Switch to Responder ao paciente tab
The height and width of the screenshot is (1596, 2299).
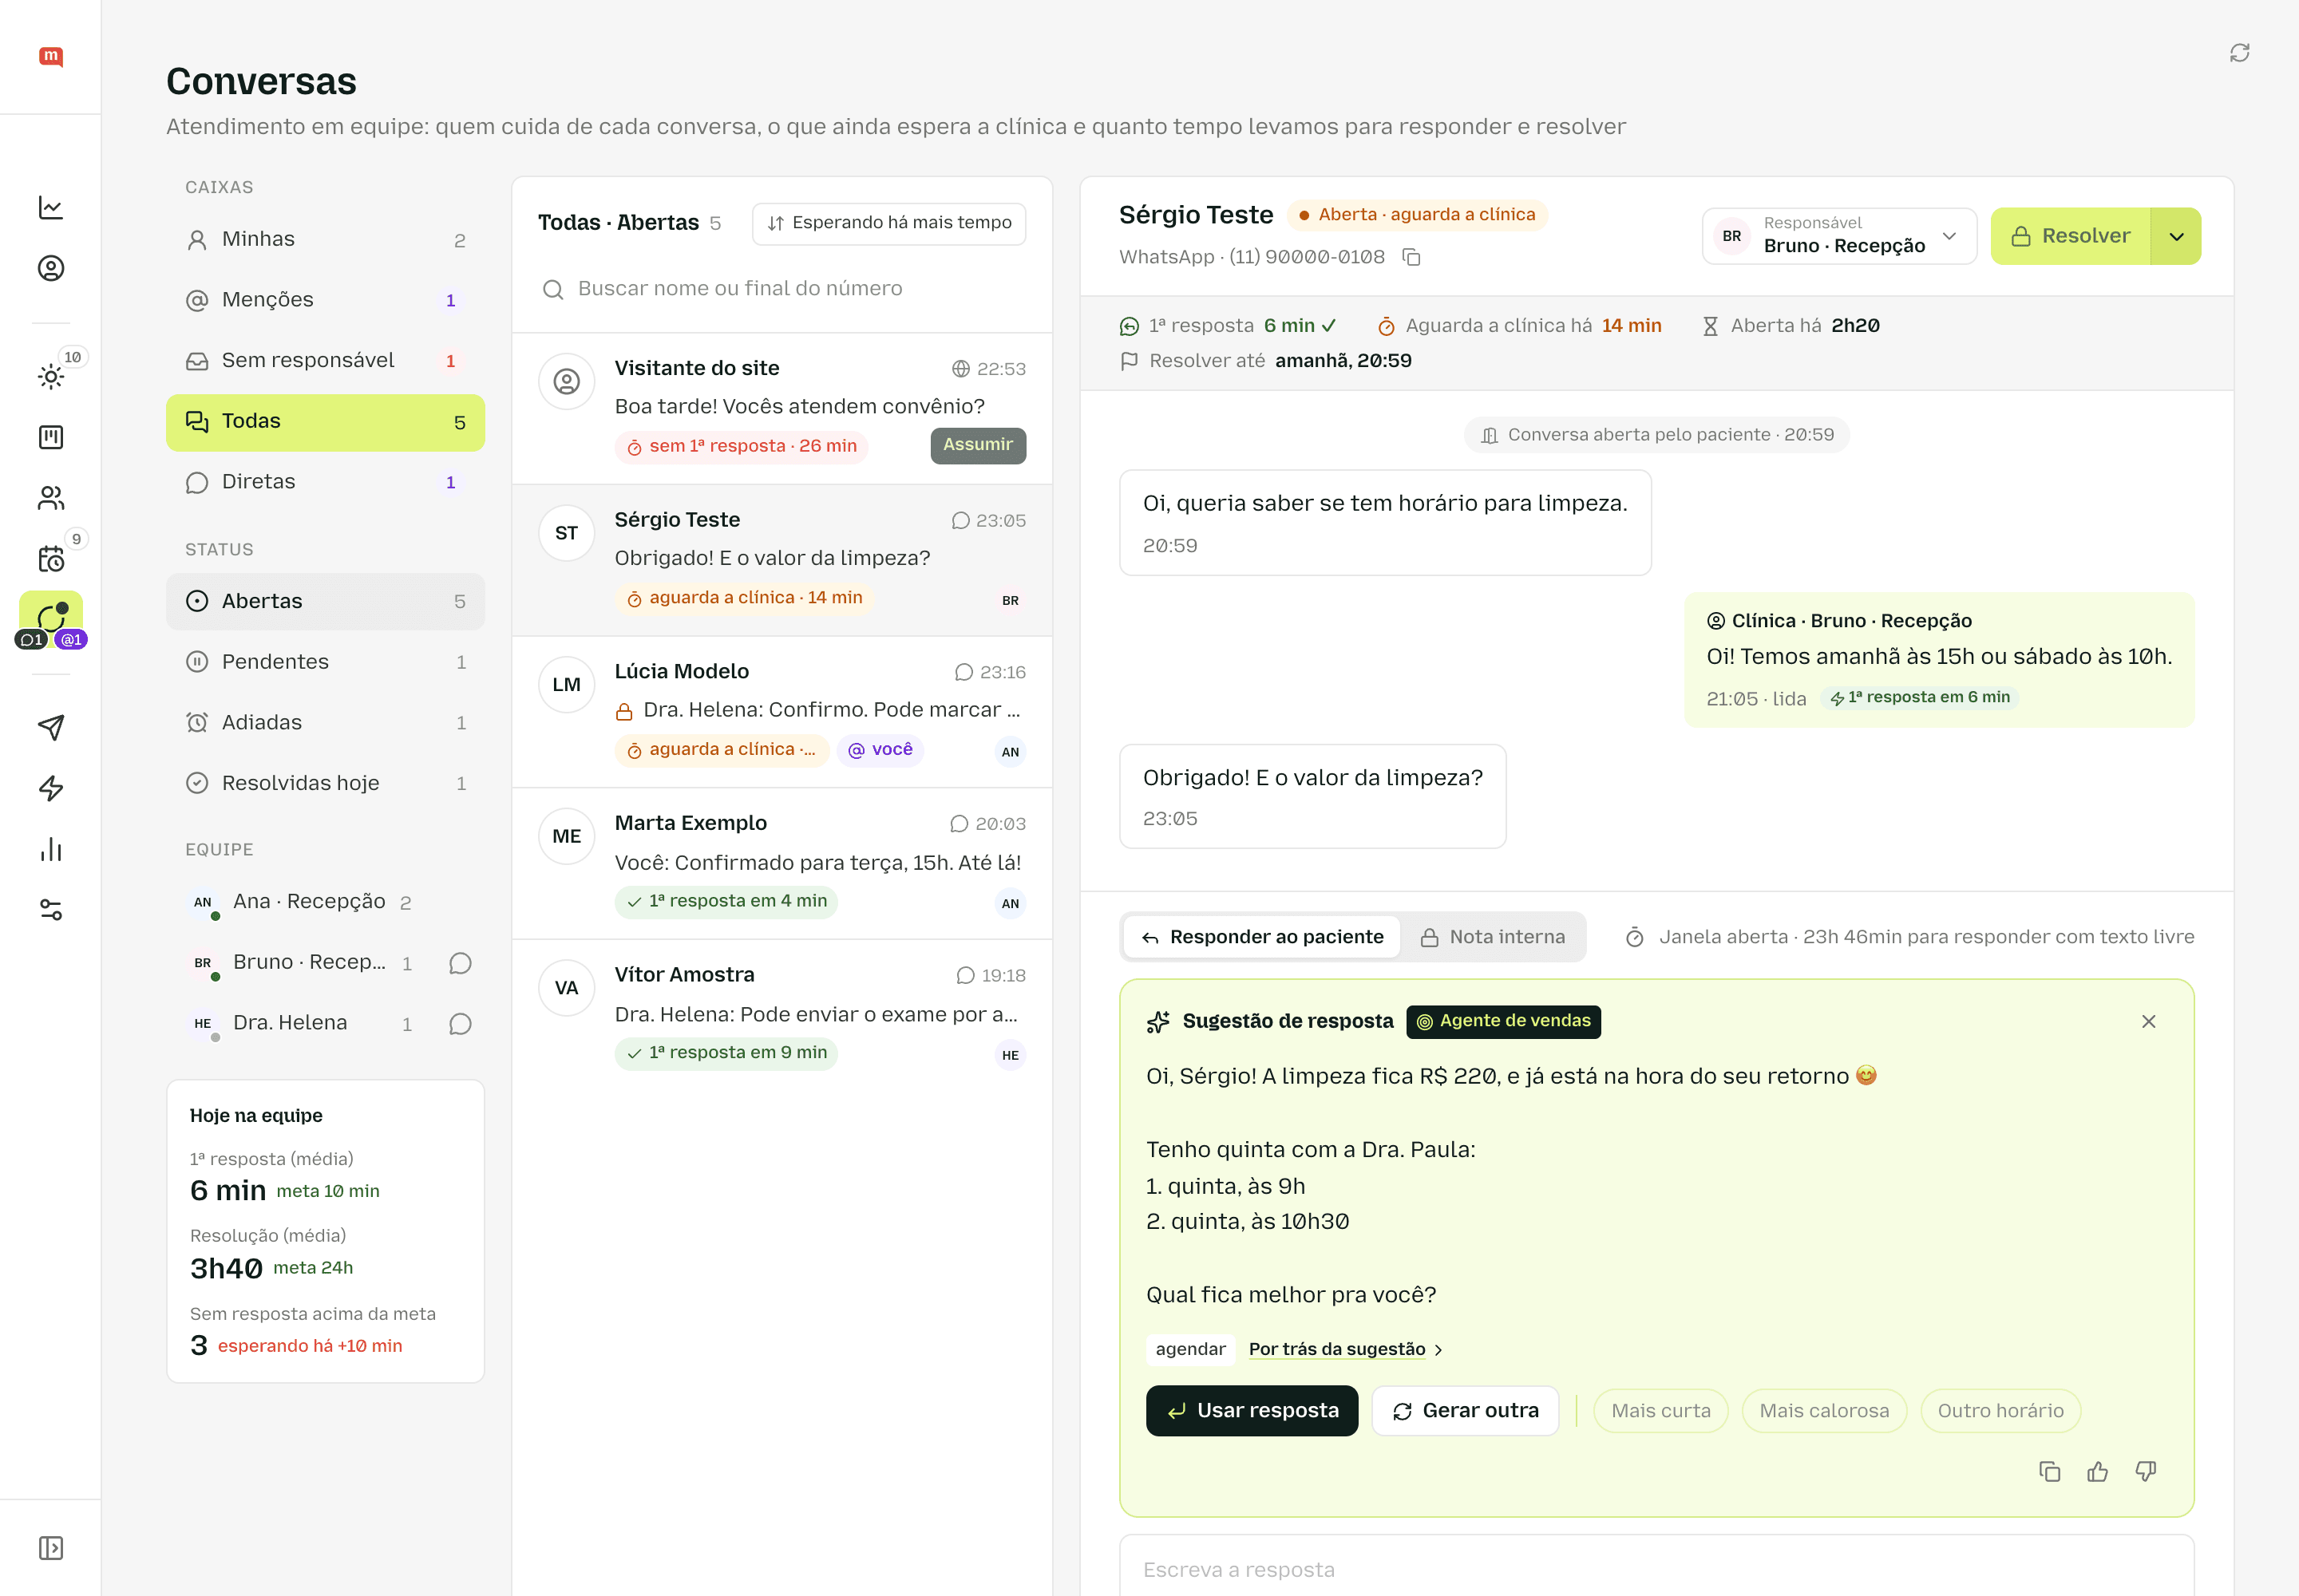point(1261,937)
